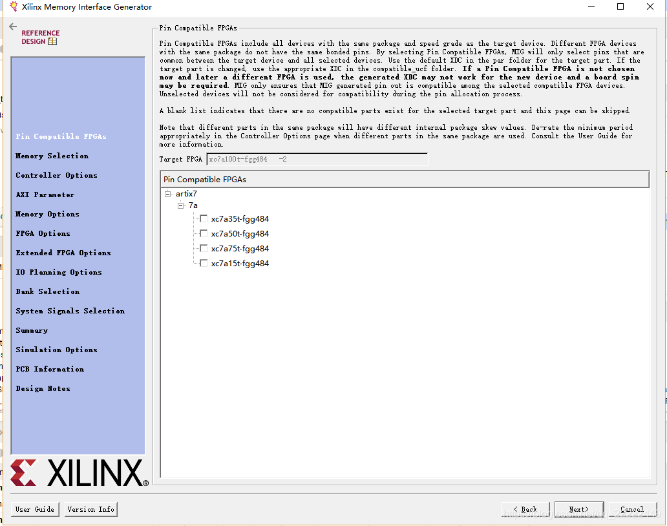Viewport: 667px width, 526px height.
Task: Open the IO Planning Options step
Action: (58, 272)
